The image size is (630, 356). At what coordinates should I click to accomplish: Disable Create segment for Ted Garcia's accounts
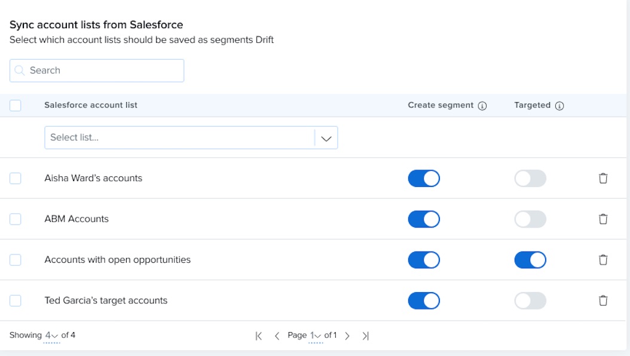(x=424, y=300)
